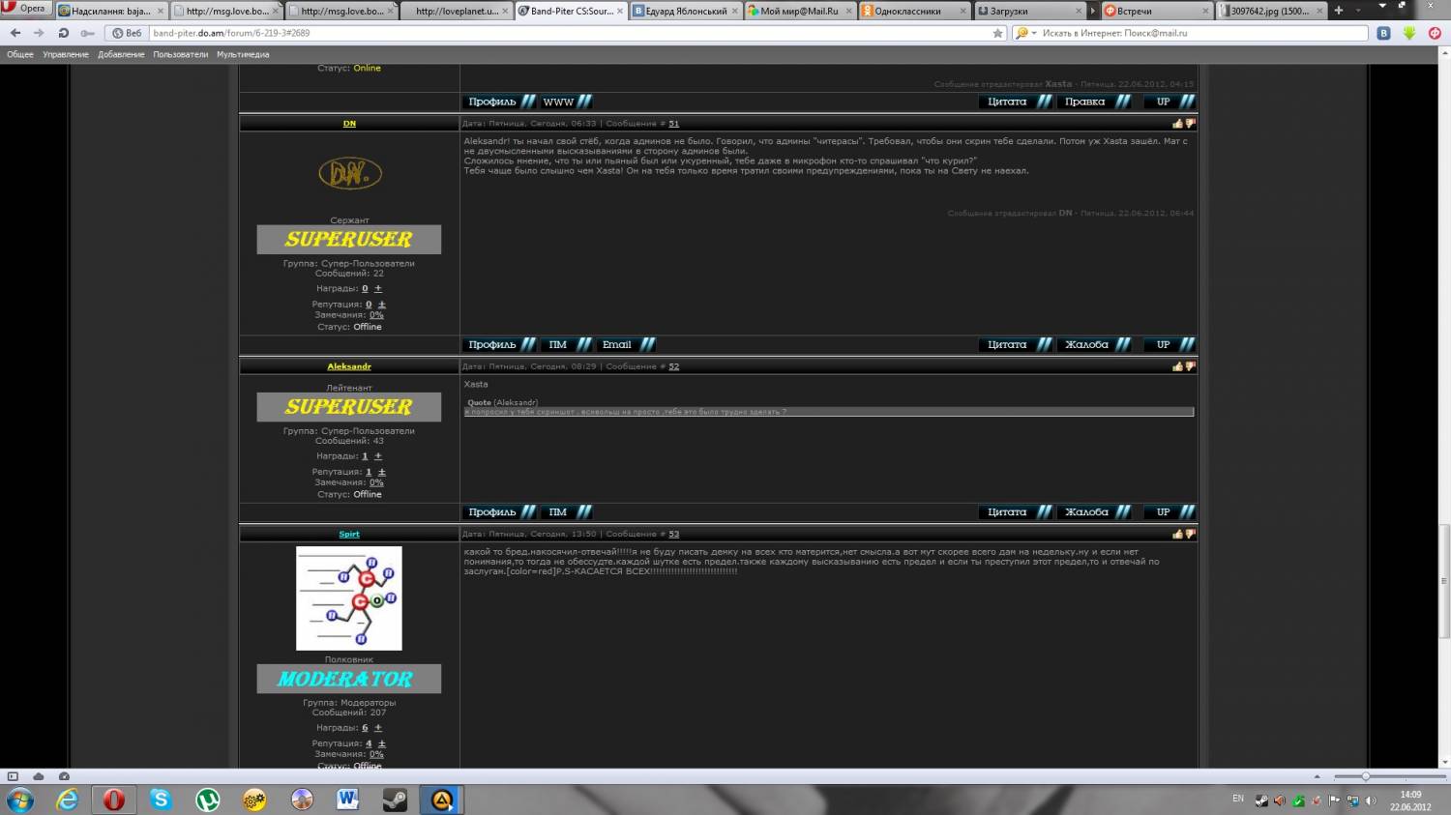
Task: Click message number 51 link
Action: [674, 124]
